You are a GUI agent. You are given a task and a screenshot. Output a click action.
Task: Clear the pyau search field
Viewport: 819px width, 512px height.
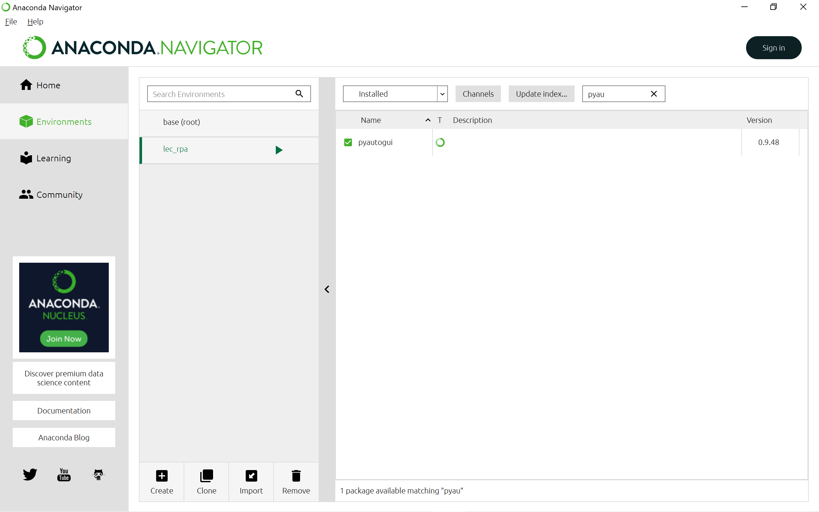coord(653,94)
